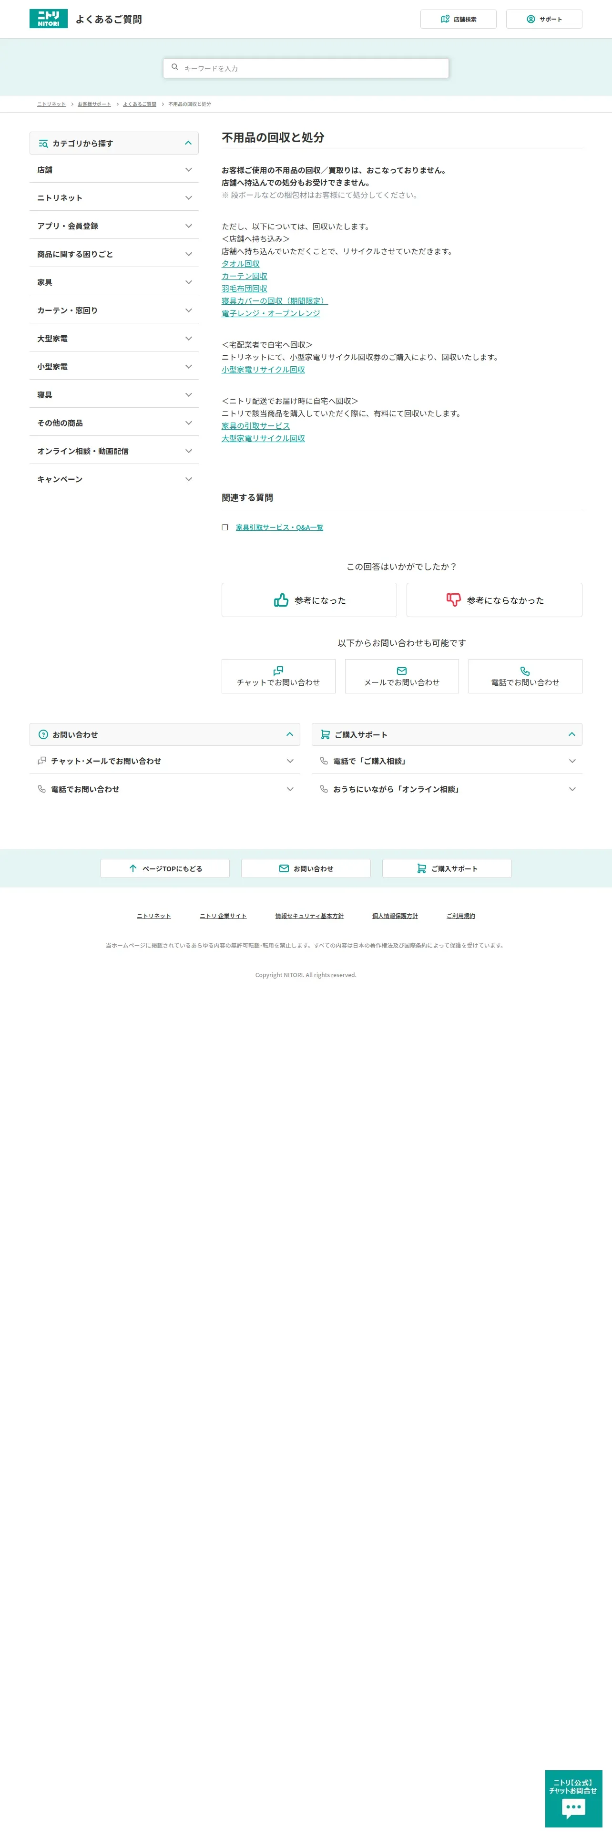Expand the 店舗 category
Image resolution: width=612 pixels, height=1837 pixels.
pos(114,170)
